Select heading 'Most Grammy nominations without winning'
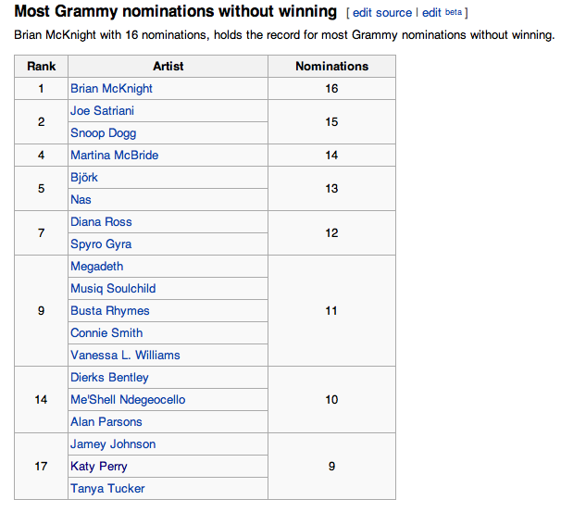Image resolution: width=561 pixels, height=512 pixels. tap(176, 11)
